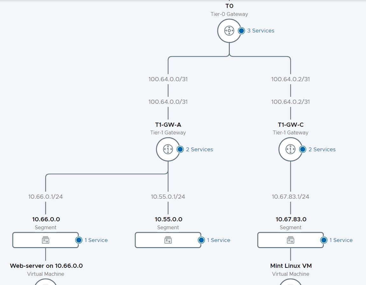Click the 10.66.0.1/24 interface label
The width and height of the screenshot is (366, 285).
46,197
